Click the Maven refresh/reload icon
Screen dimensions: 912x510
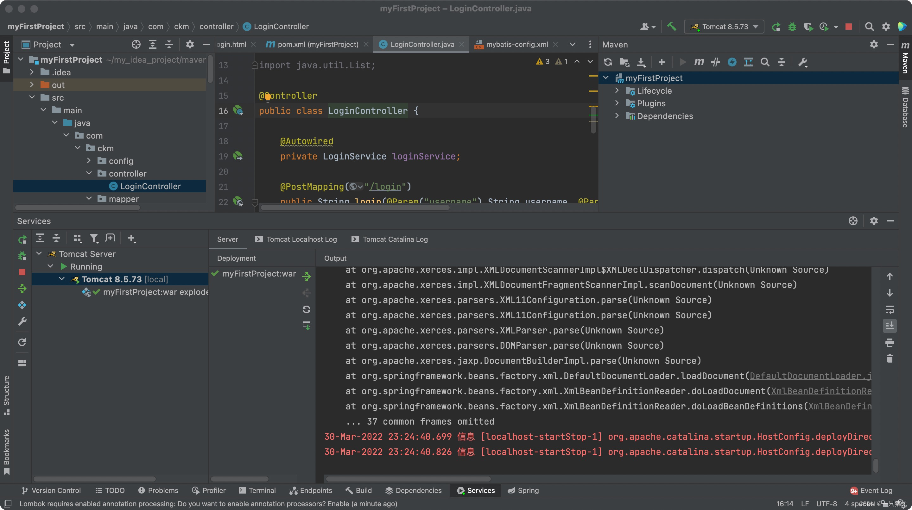(607, 61)
